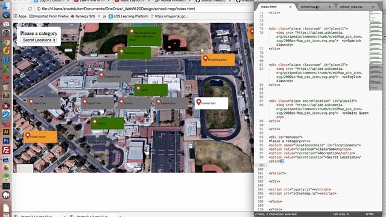Launch Google Chrome from the dock
Image resolution: width=386 pixels, height=217 pixels.
[6, 42]
